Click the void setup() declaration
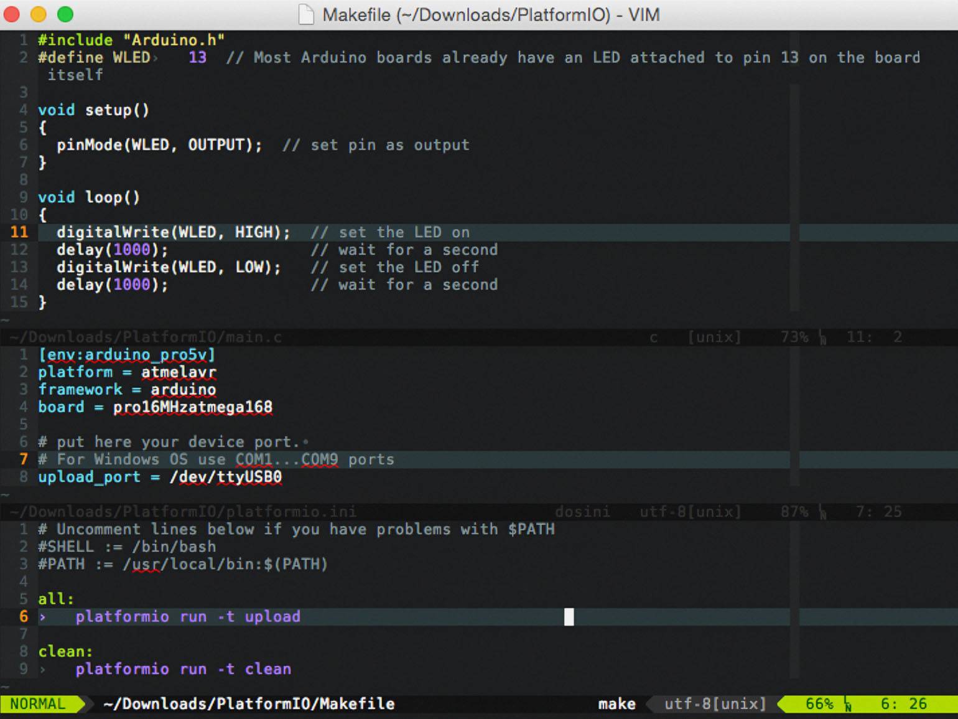The height and width of the screenshot is (719, 958). 94,110
